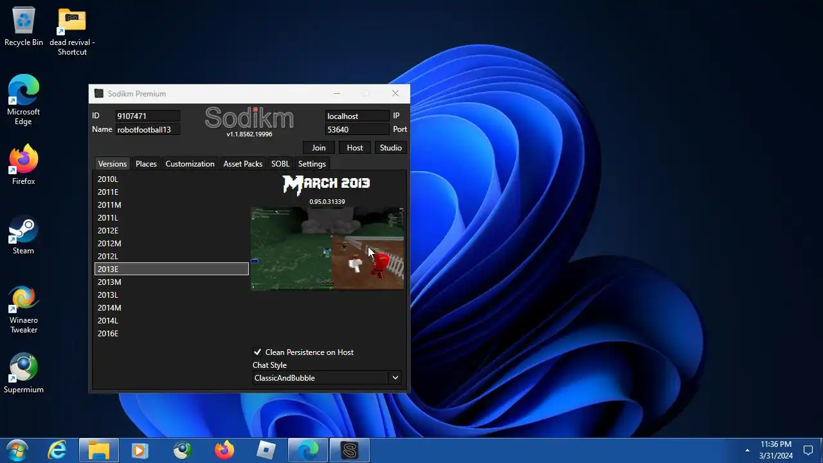Click the Name input field
The height and width of the screenshot is (463, 823).
click(148, 130)
